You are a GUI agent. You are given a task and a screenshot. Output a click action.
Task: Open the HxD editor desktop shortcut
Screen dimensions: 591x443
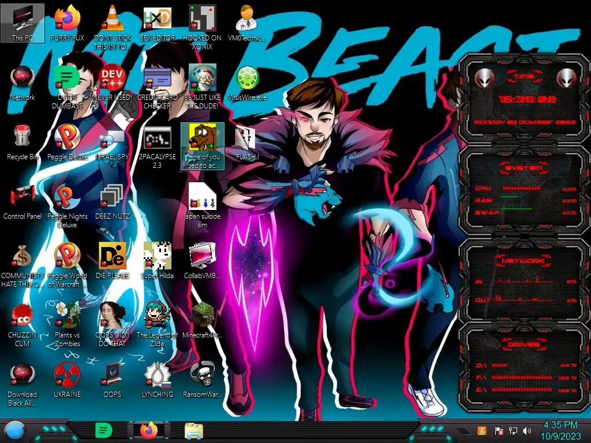click(x=157, y=23)
